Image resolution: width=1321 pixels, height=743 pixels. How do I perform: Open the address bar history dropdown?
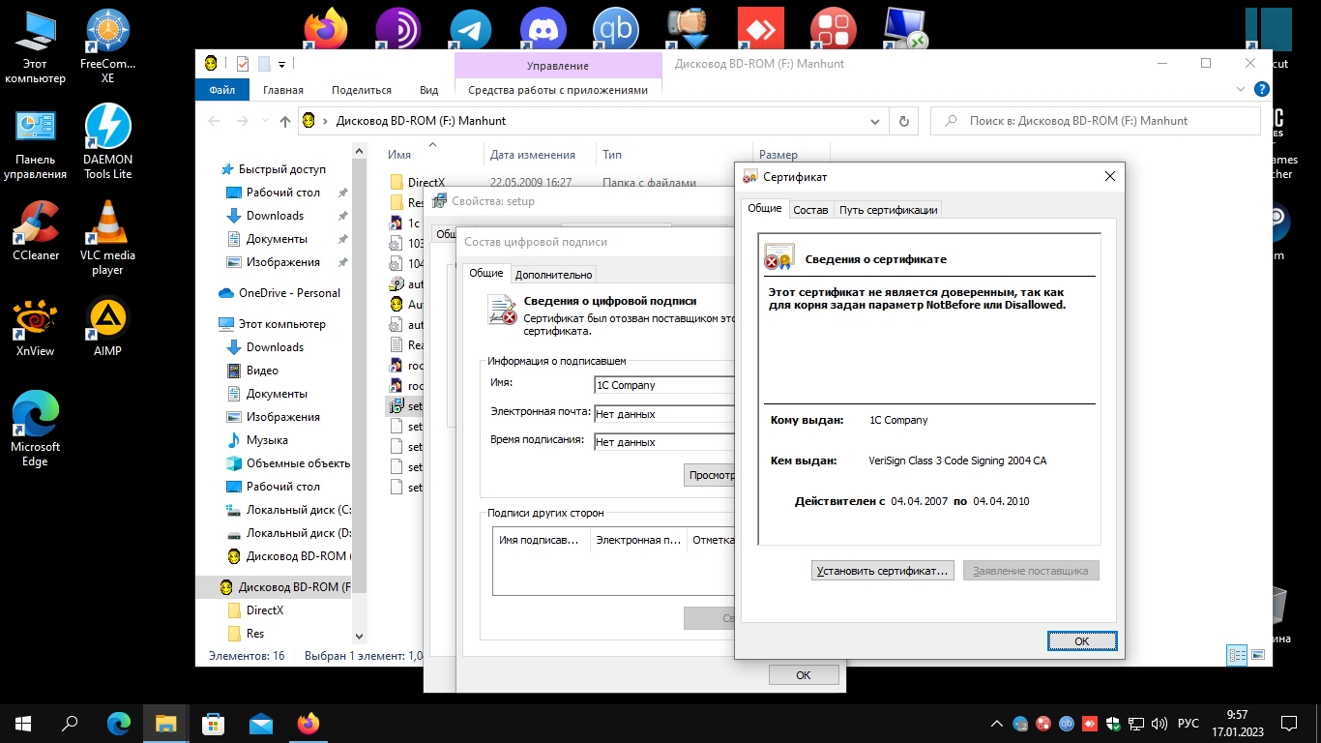click(875, 121)
